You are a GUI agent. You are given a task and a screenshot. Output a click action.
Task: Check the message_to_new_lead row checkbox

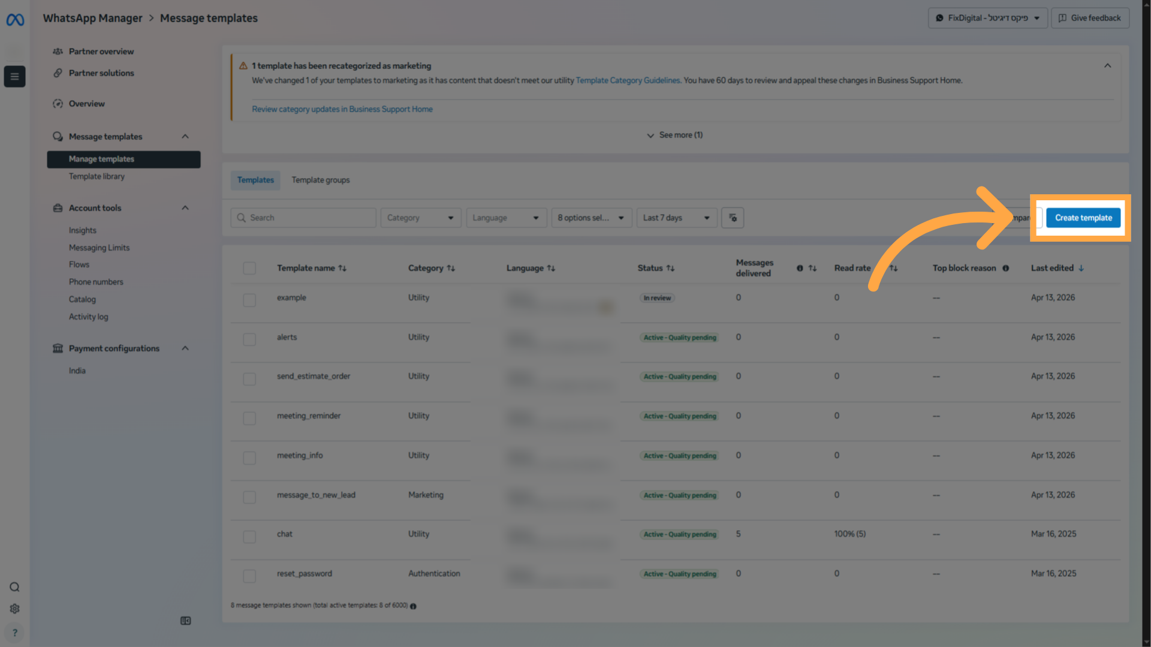tap(249, 497)
